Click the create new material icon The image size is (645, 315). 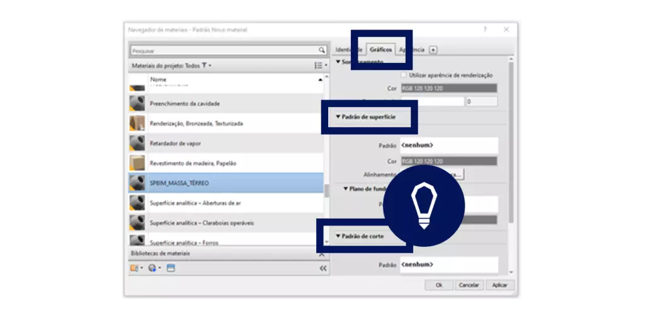(x=154, y=268)
